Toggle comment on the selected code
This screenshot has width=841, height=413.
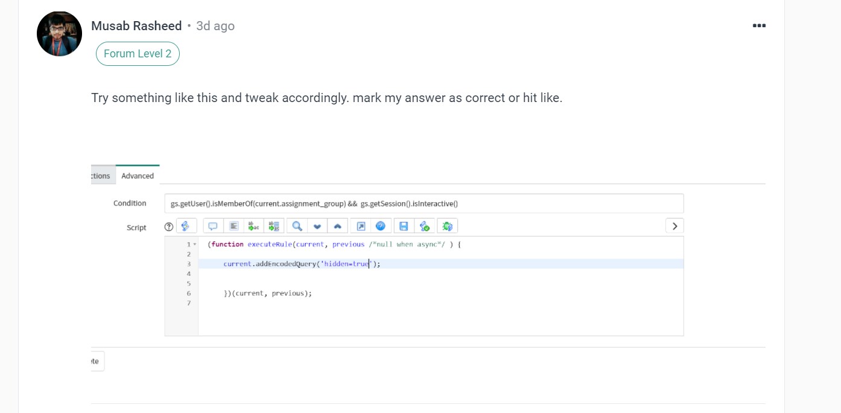(213, 226)
